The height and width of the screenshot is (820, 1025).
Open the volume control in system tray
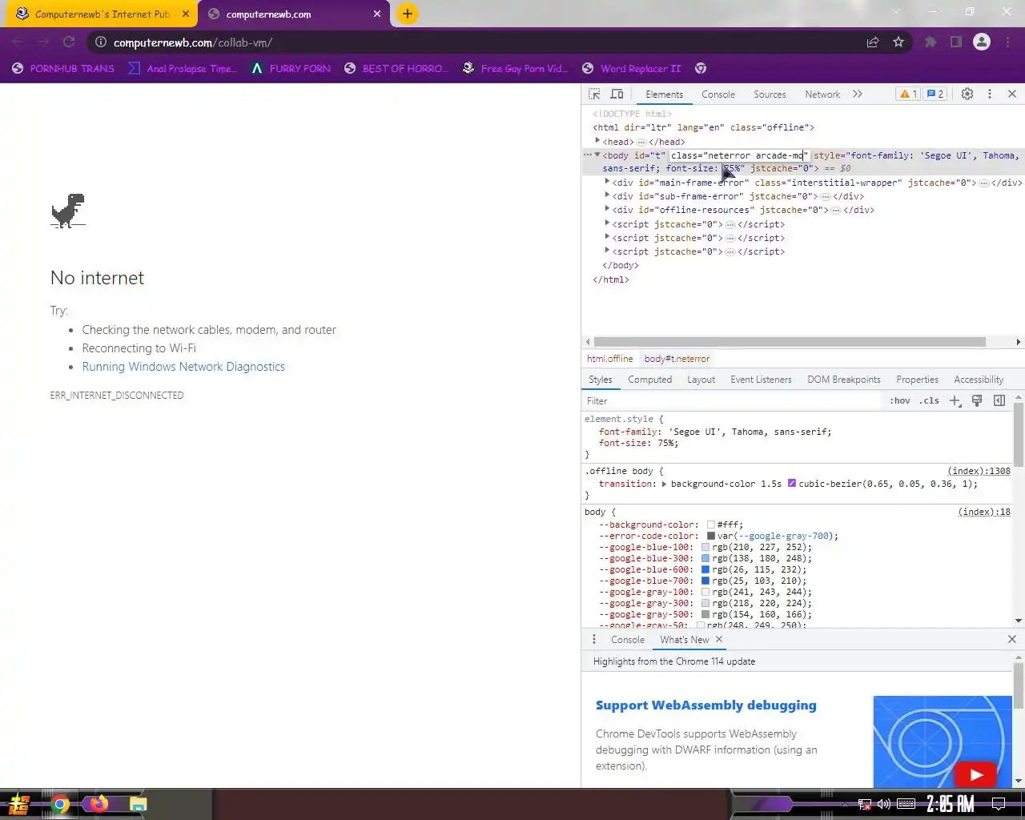884,804
